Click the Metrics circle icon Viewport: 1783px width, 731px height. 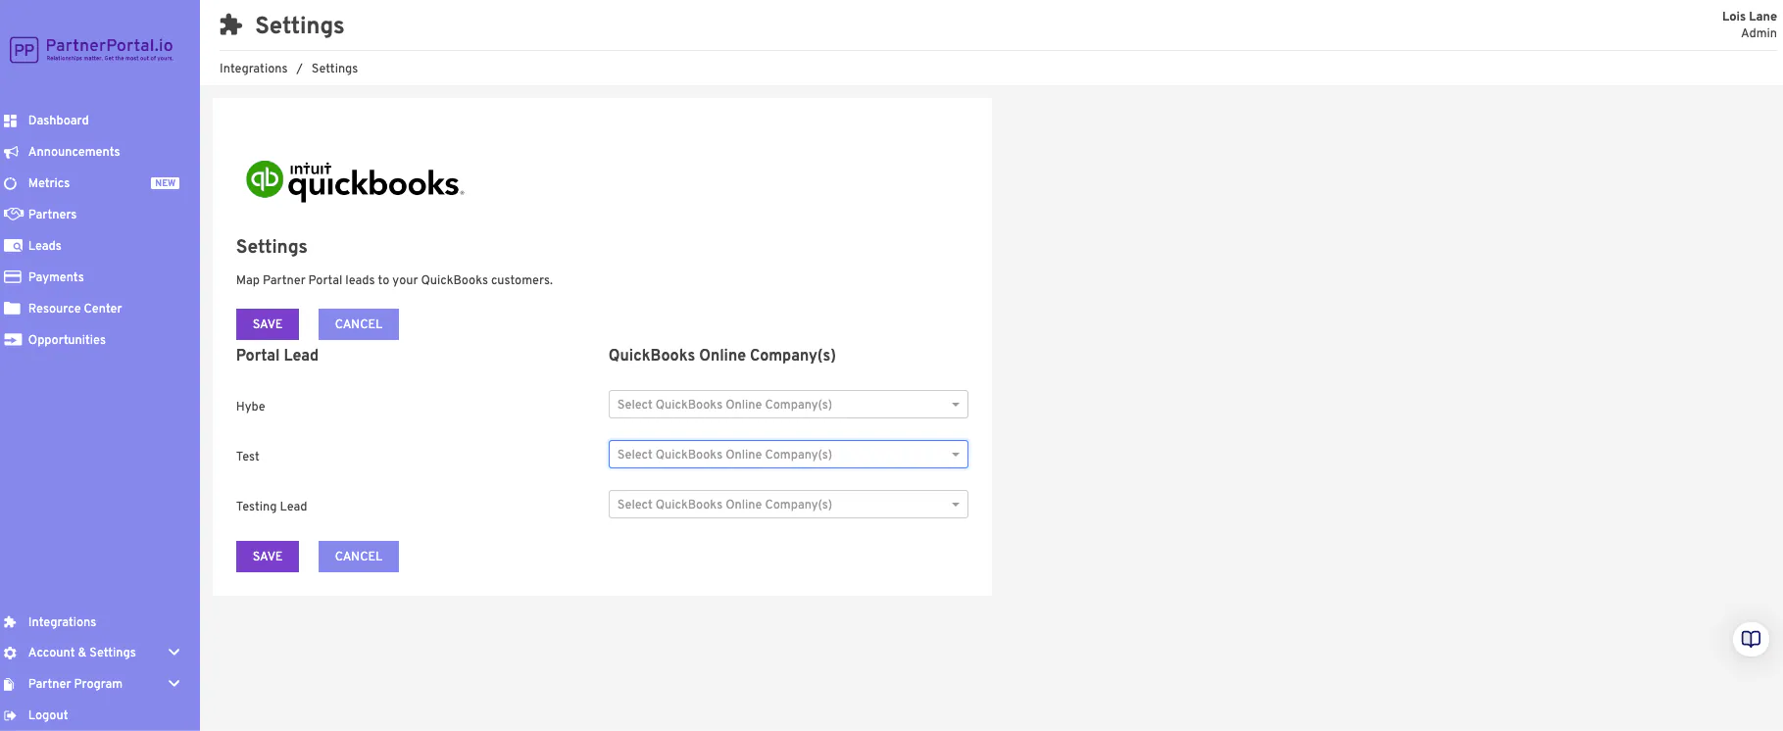[x=11, y=183]
